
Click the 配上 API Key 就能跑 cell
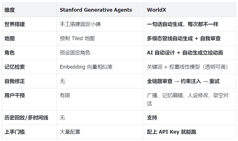tap(190, 132)
